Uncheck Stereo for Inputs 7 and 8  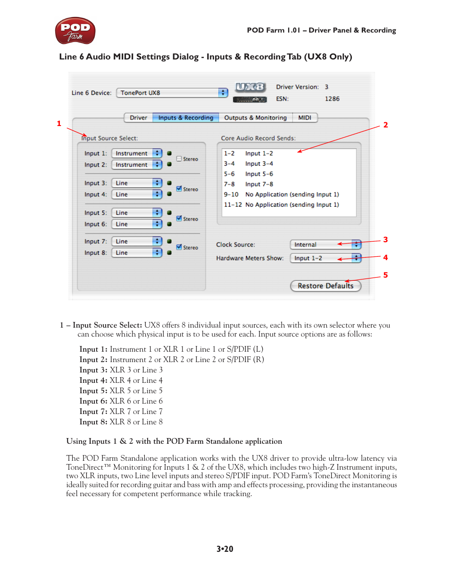pos(179,247)
